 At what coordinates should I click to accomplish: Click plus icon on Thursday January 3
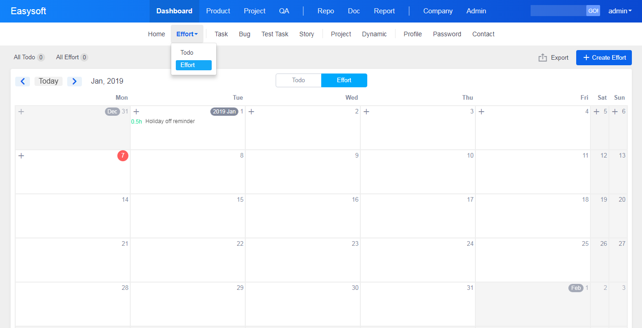click(366, 112)
